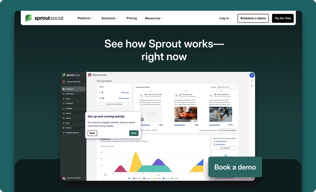Click the Book a demo button
Screen dimensions: 316x192
click(235, 167)
